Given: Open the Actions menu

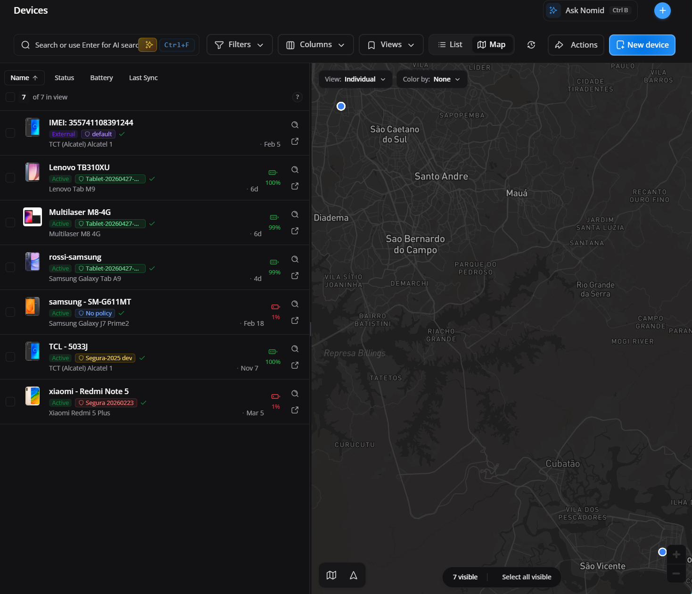Looking at the screenshot, I should click(576, 45).
